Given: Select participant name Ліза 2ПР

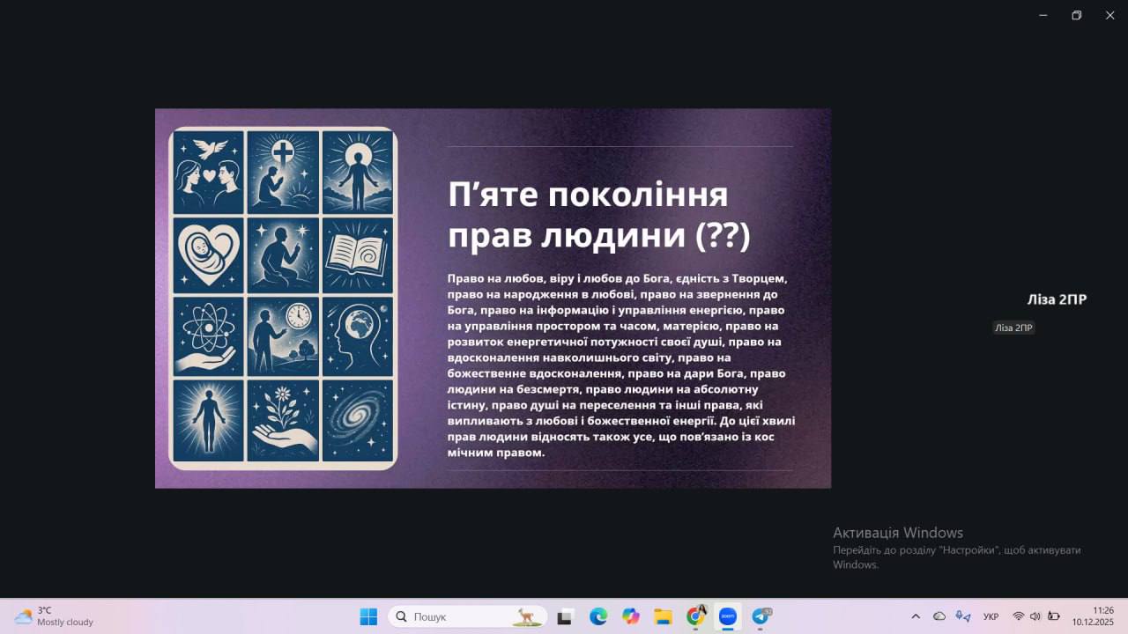Looking at the screenshot, I should pyautogui.click(x=1057, y=299).
